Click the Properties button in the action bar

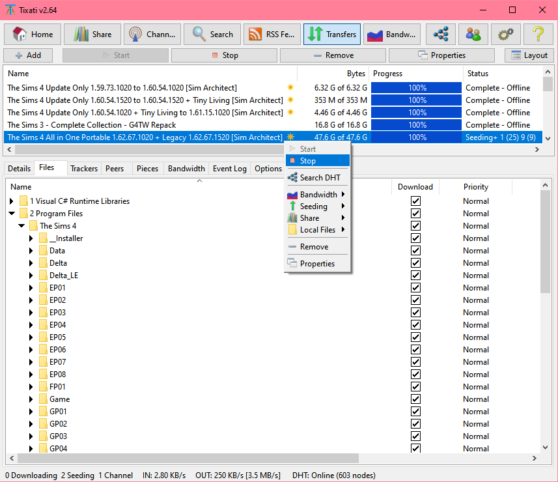441,55
